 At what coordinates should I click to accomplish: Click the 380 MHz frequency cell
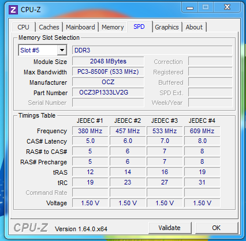90,131
